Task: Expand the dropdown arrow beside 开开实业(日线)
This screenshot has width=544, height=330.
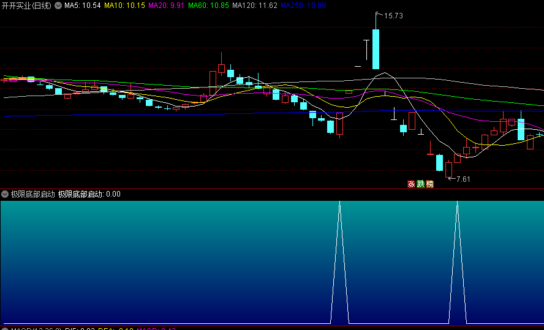Action: point(58,6)
